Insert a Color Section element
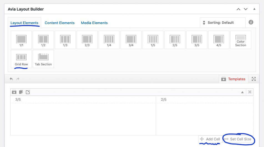This screenshot has width=264, height=147. [241, 40]
